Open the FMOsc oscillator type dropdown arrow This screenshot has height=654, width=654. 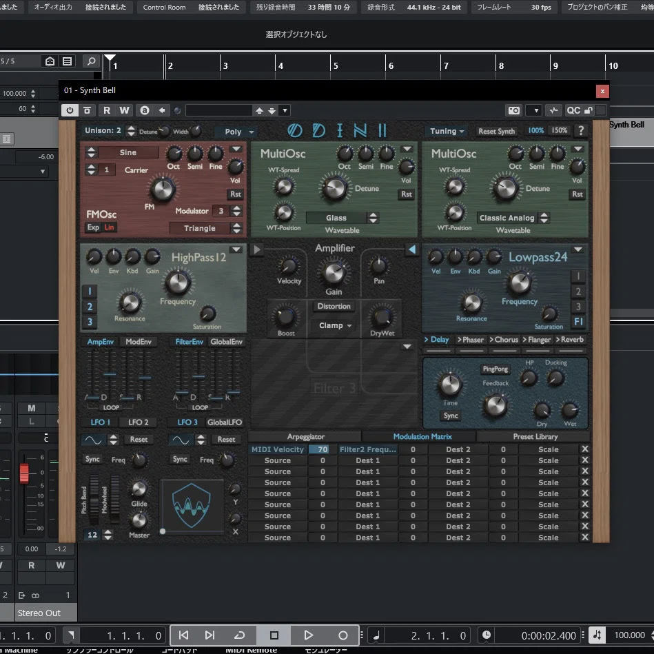pos(236,149)
